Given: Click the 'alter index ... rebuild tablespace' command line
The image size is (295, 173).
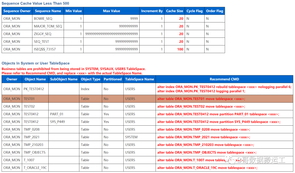Looking at the screenshot, I should (224, 87).
